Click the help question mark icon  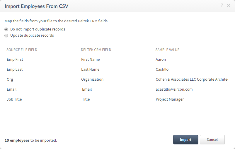click(222, 6)
